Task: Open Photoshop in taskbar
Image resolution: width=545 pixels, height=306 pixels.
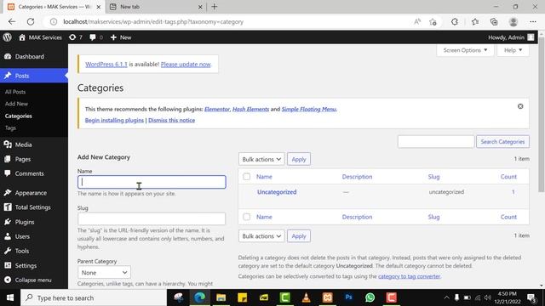Action: coord(348,297)
